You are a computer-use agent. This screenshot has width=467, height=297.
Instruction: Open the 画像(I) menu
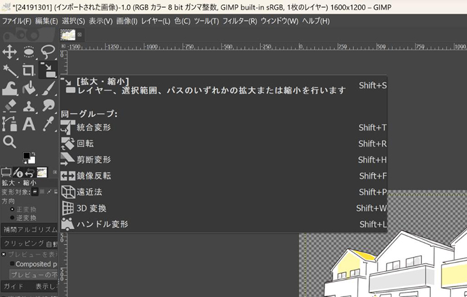tap(127, 21)
